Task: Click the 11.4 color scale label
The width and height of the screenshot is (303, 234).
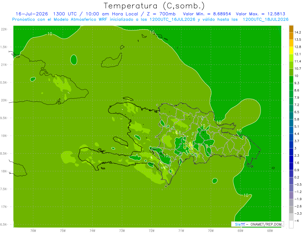Action: click(297, 61)
